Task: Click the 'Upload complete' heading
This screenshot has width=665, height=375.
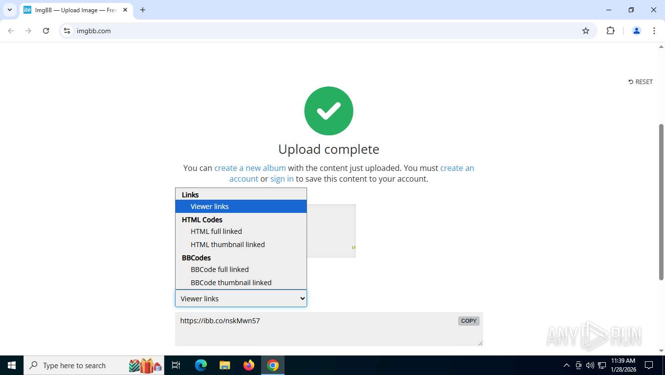Action: click(329, 149)
